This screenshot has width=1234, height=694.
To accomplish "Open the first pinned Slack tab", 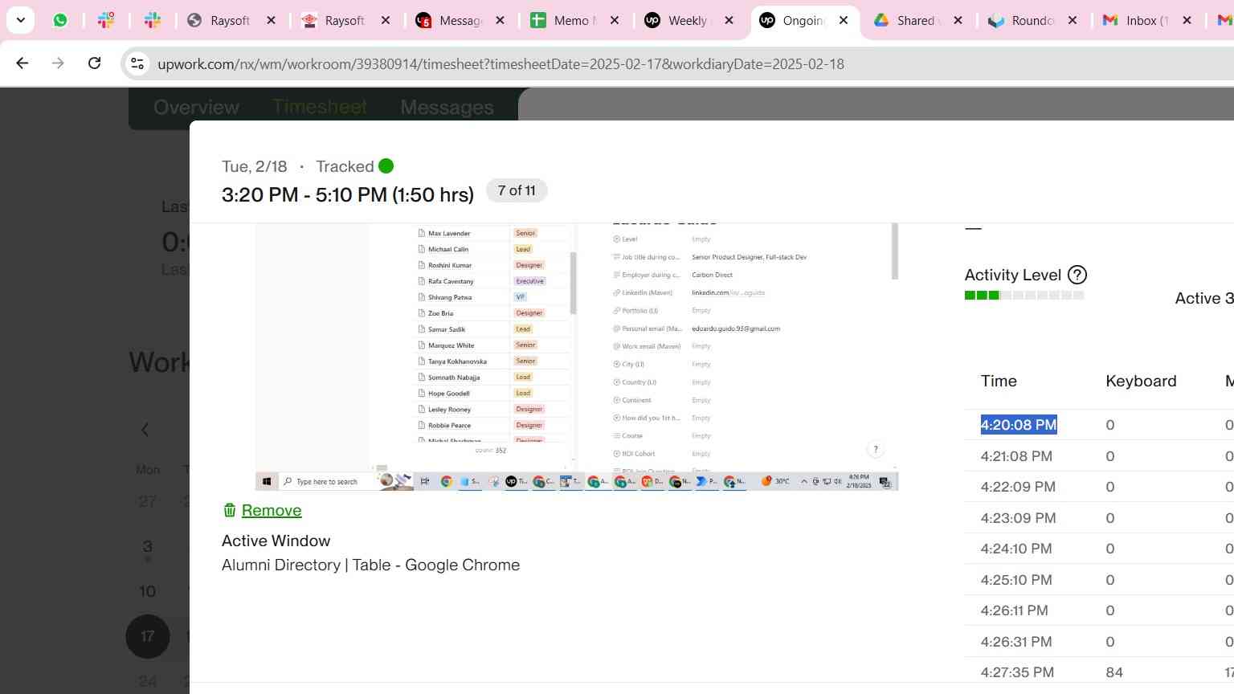I will pos(106,20).
